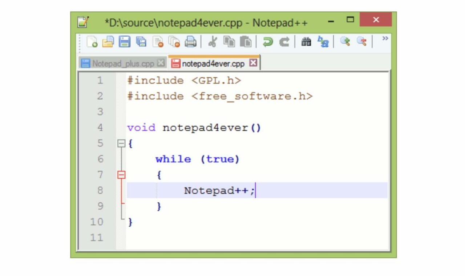
Task: Undo the last edit
Action: (x=269, y=41)
